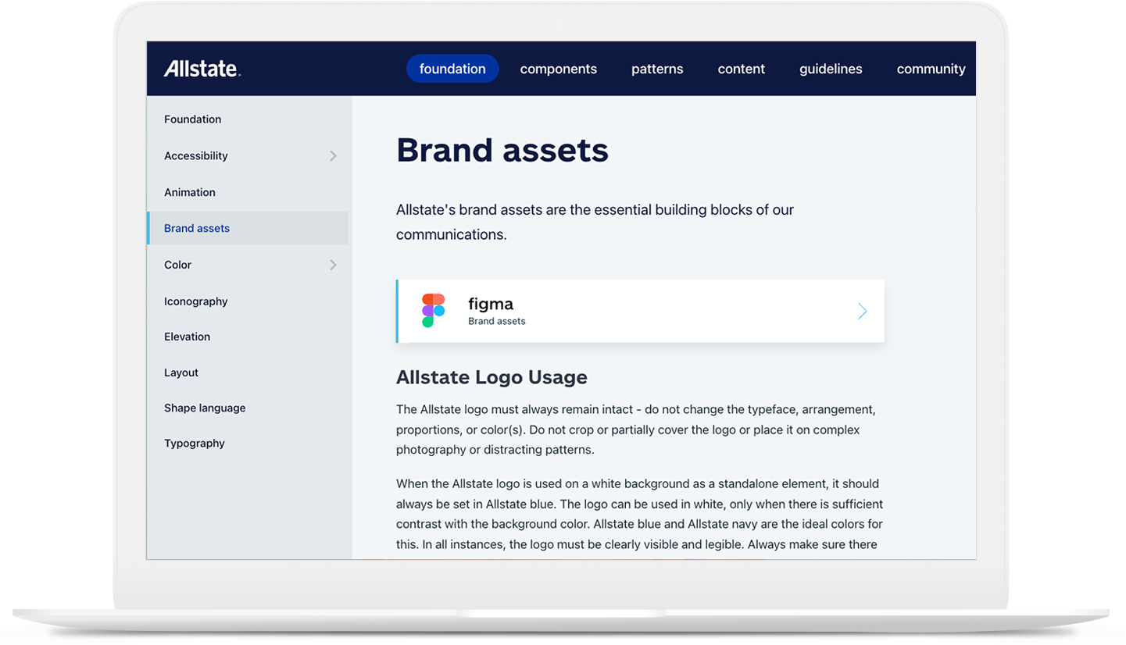
Task: Open Animation in the sidebar
Action: pyautogui.click(x=190, y=192)
